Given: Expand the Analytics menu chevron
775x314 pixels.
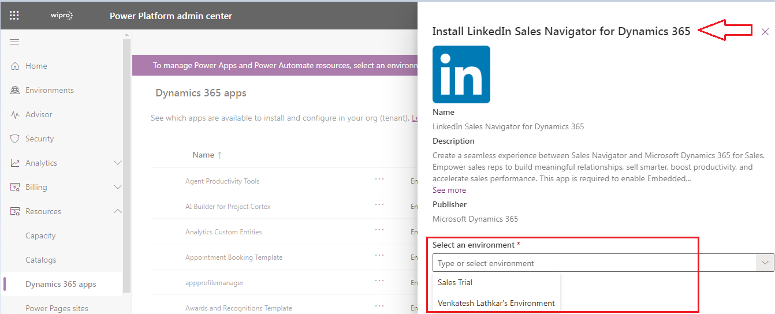Looking at the screenshot, I should click(118, 163).
